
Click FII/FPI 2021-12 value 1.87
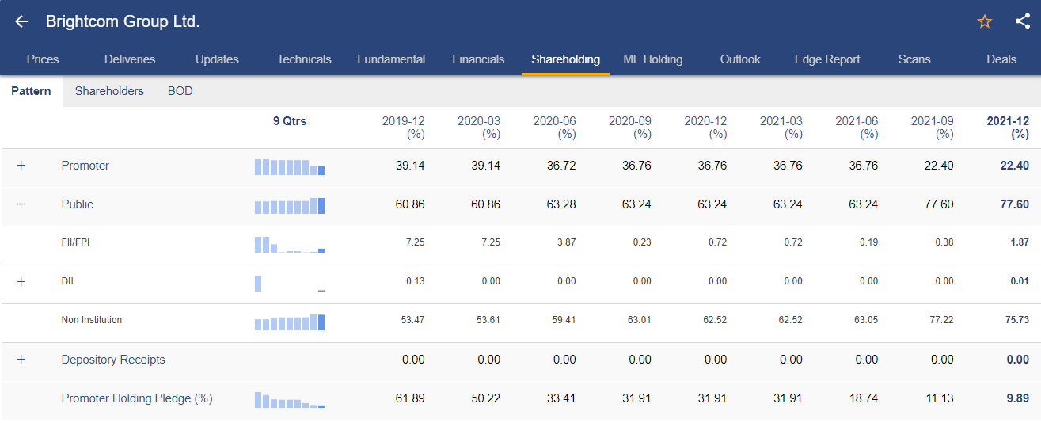click(1020, 242)
